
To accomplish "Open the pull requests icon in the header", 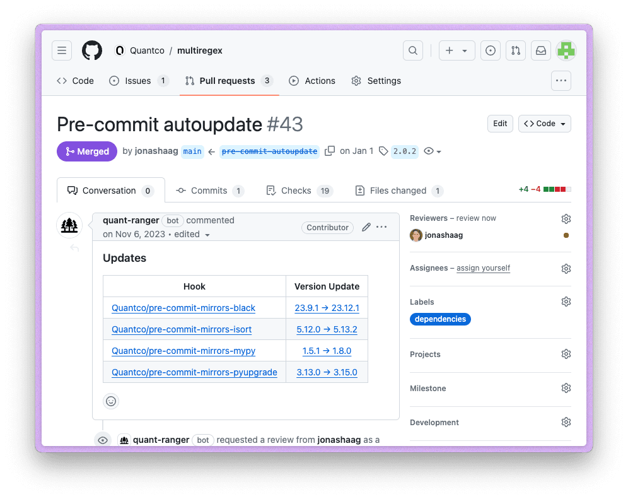I will click(516, 50).
